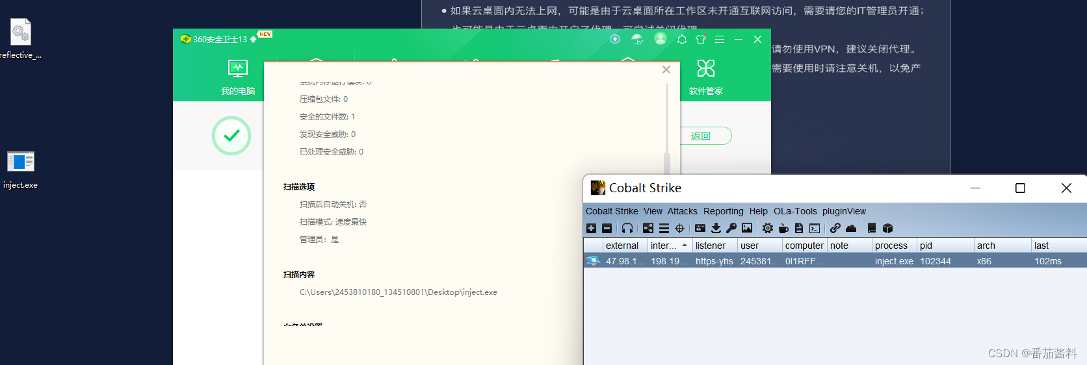Close the scan details popup panel

pos(666,69)
